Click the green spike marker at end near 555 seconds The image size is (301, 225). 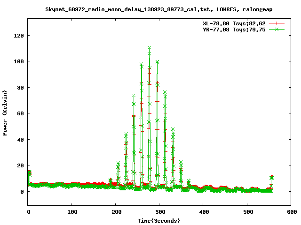pos(271,178)
